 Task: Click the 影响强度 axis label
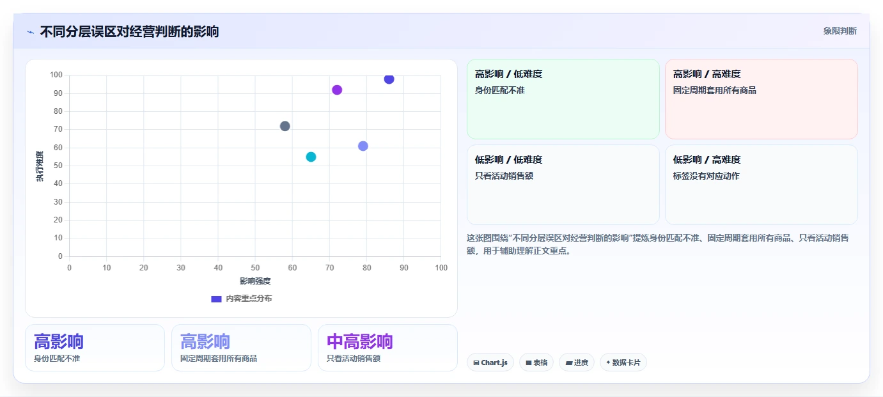click(x=255, y=281)
